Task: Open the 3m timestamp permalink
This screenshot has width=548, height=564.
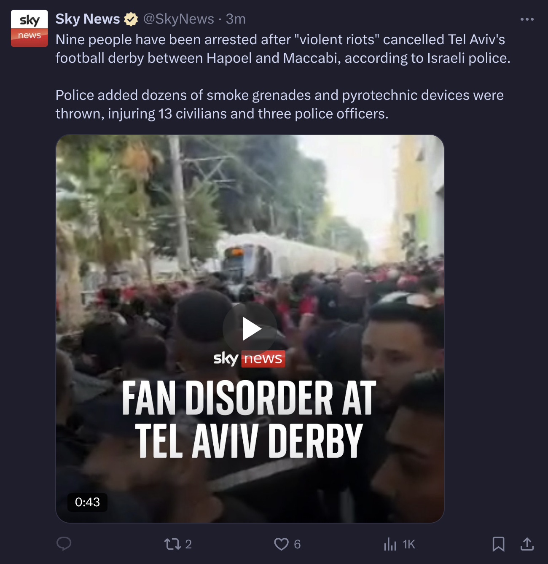Action: point(236,19)
